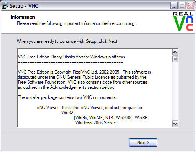Click the empty scrollbar track below the thumb

pos(175,92)
